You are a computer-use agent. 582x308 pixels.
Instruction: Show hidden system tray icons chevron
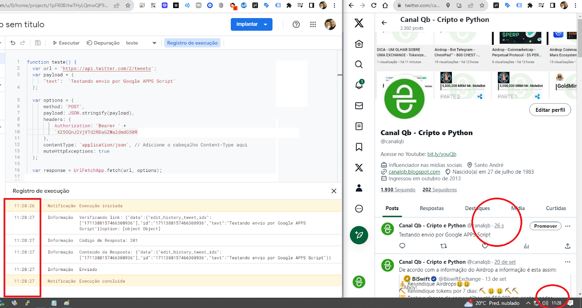[528, 303]
